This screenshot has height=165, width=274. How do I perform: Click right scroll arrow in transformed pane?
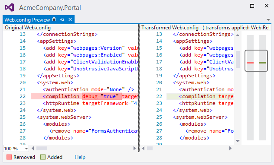230,149
